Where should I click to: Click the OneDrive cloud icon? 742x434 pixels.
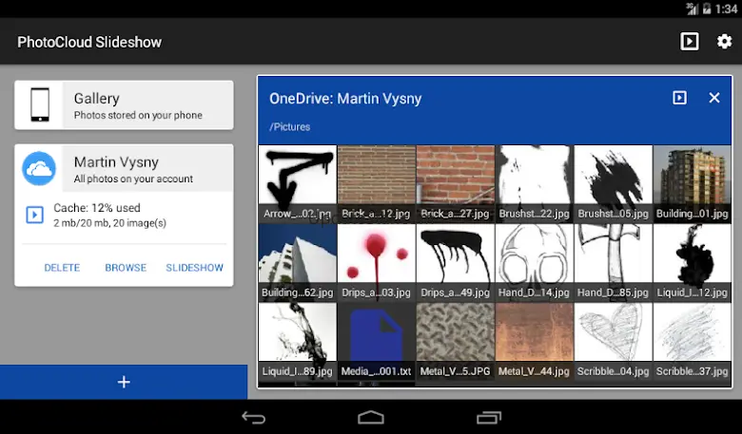[x=39, y=169]
